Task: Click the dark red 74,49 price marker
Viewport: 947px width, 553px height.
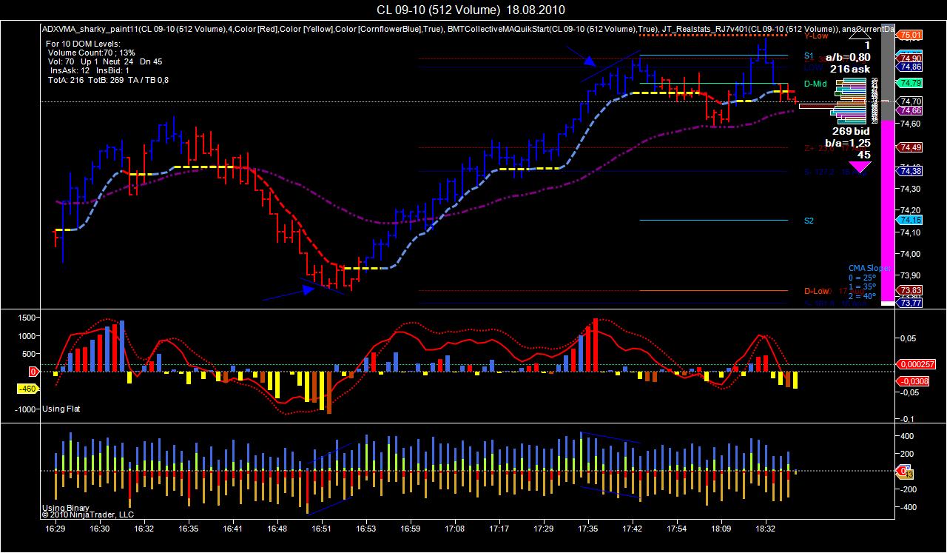Action: coord(911,147)
